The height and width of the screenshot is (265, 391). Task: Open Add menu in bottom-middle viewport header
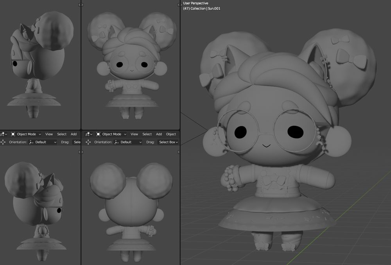[x=159, y=134]
